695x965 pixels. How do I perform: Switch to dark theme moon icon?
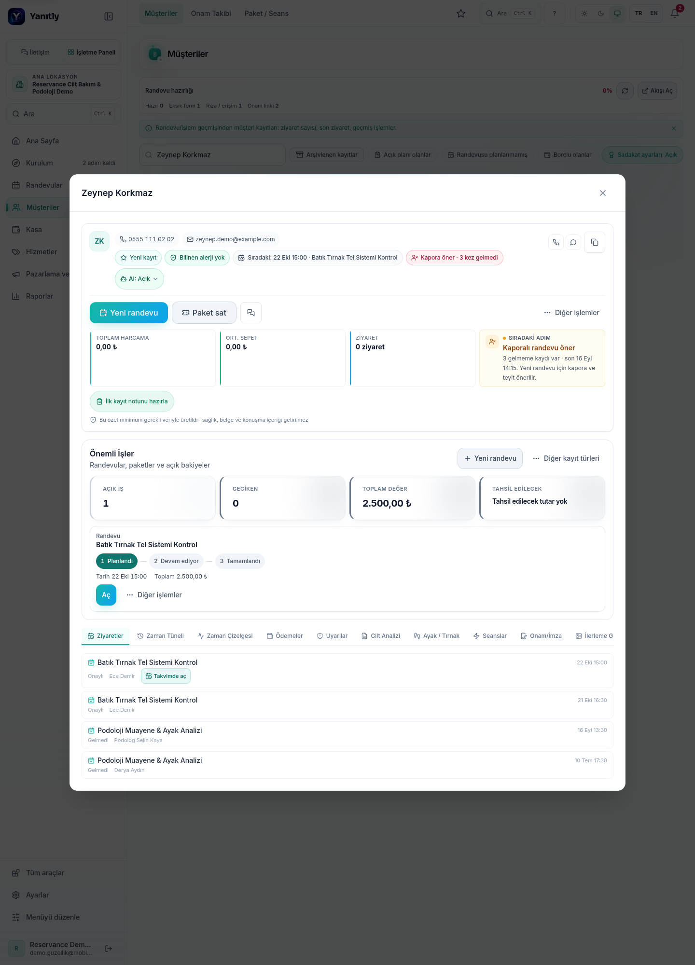tap(601, 14)
